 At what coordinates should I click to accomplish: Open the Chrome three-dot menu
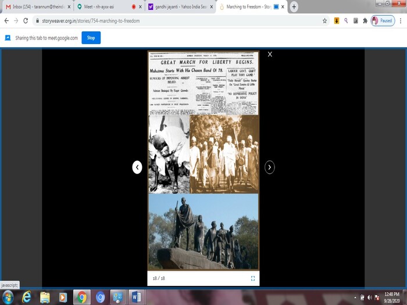[401, 21]
